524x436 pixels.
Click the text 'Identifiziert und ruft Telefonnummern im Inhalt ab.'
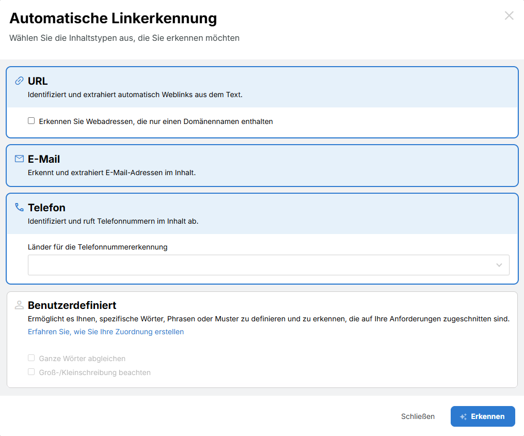[x=113, y=221]
